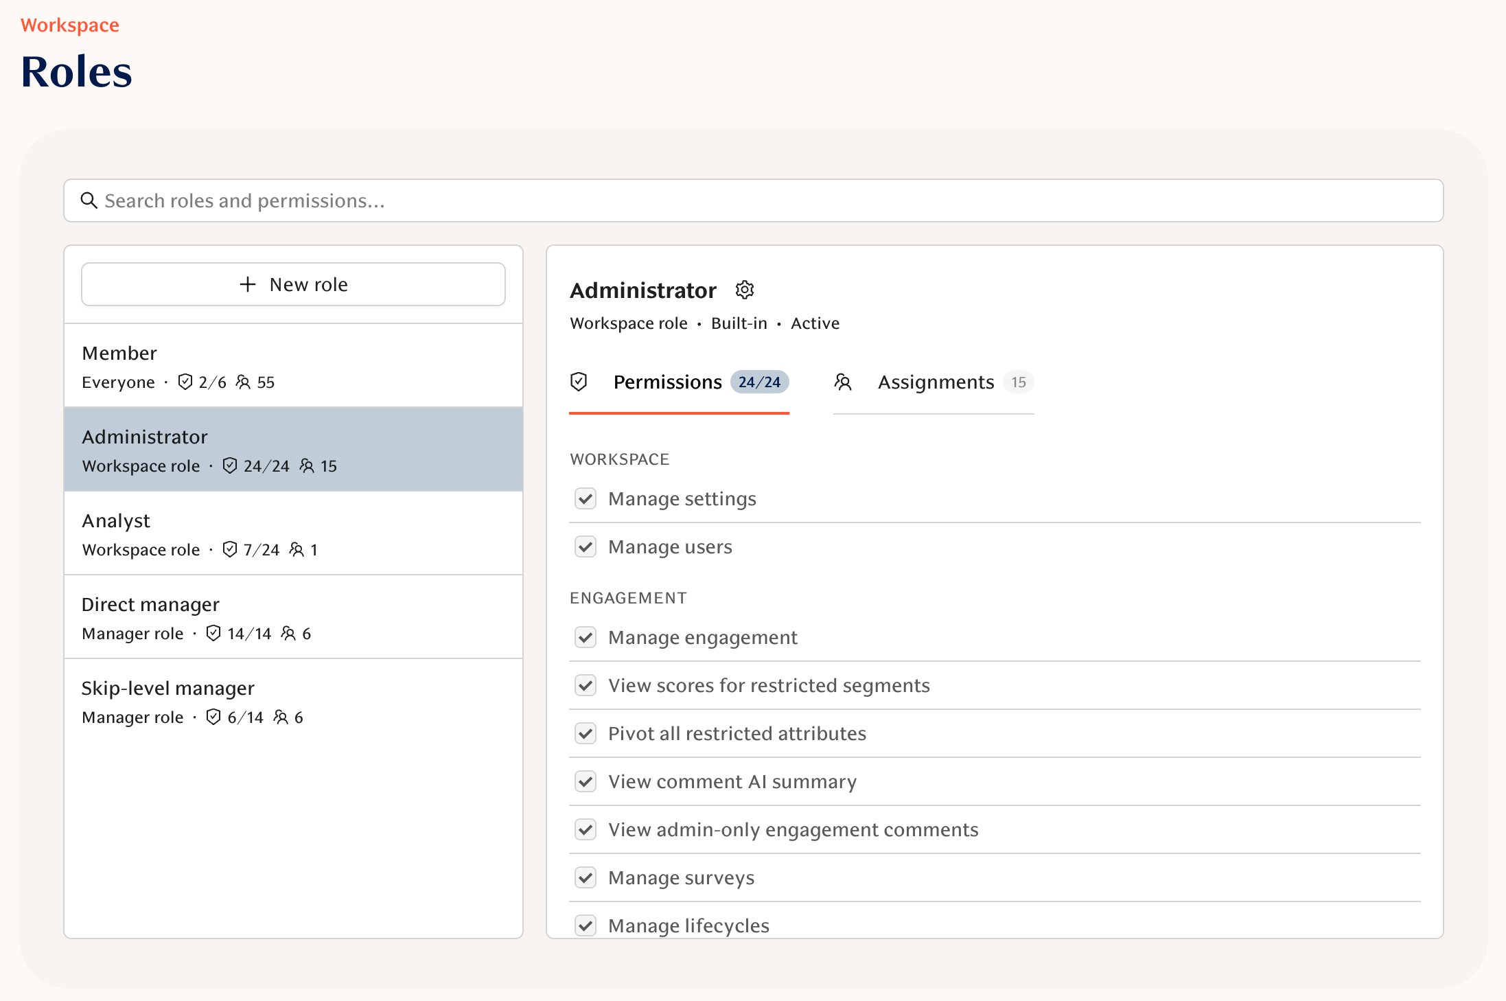This screenshot has height=1001, width=1506.
Task: Click the shield icon on Permissions tab
Action: click(x=579, y=382)
